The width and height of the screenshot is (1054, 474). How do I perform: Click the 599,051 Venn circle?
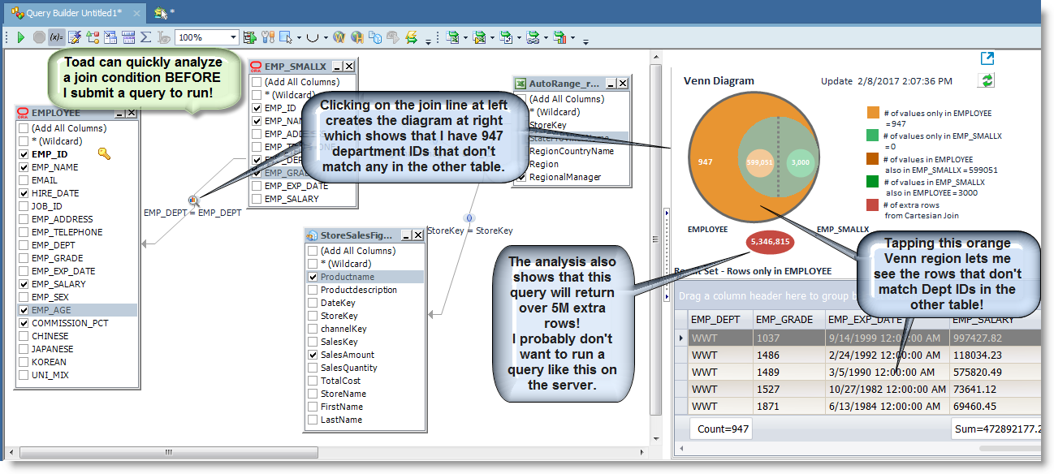pyautogui.click(x=760, y=162)
